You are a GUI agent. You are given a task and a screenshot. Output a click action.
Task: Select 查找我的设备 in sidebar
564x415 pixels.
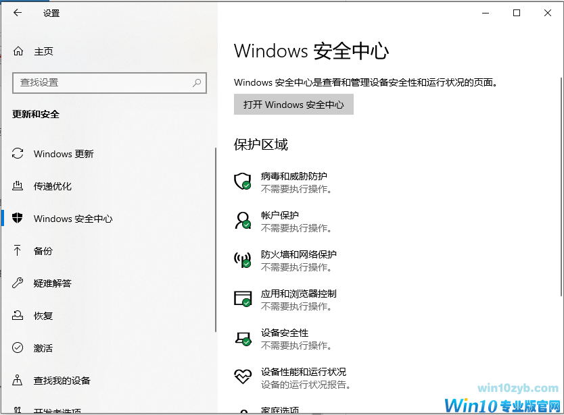pyautogui.click(x=62, y=380)
